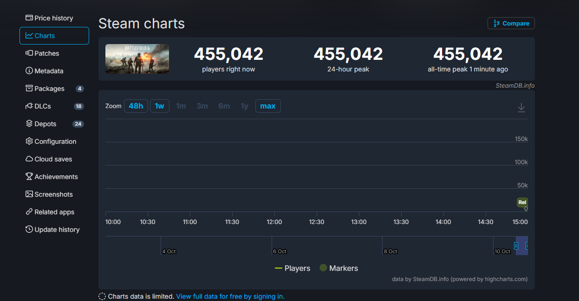
Task: Open Price history from sidebar
Action: coord(54,18)
